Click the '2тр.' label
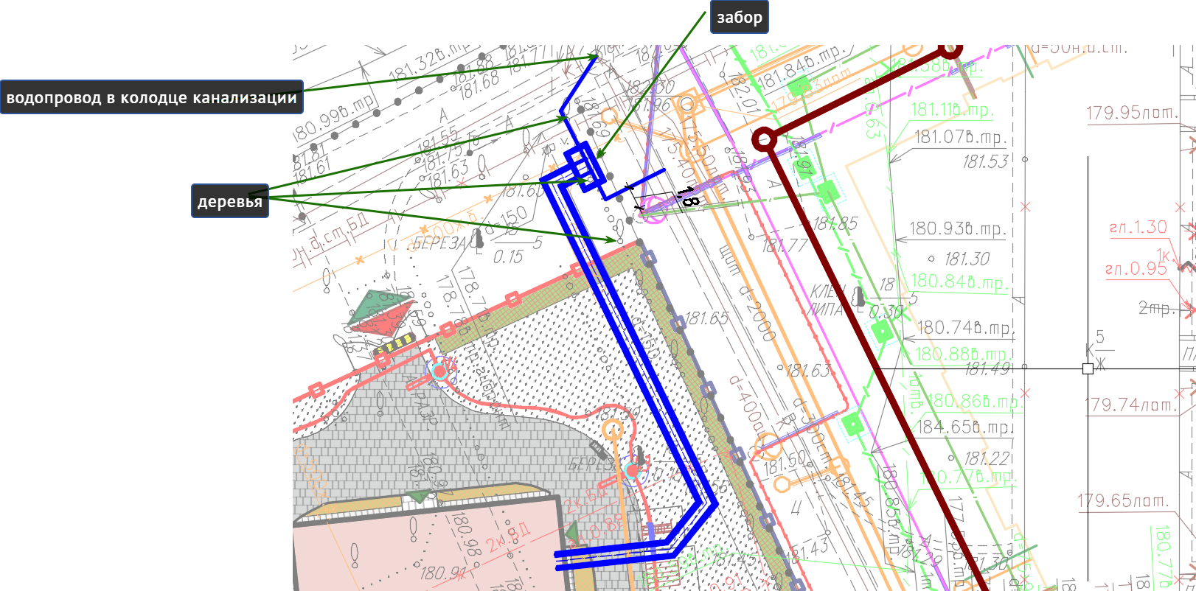Image resolution: width=1196 pixels, height=591 pixels. 1155,307
